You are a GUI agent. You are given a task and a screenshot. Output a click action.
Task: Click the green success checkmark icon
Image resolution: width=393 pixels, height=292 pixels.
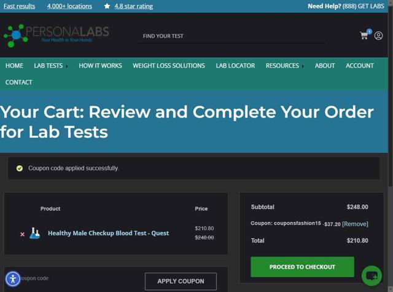click(20, 168)
